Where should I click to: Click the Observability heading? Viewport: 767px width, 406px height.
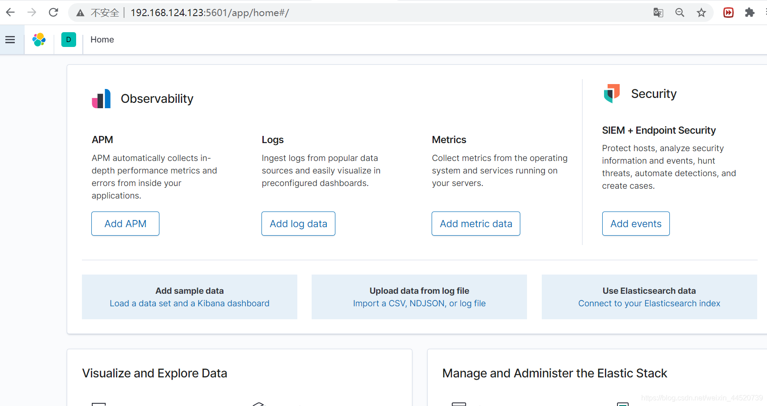click(157, 99)
